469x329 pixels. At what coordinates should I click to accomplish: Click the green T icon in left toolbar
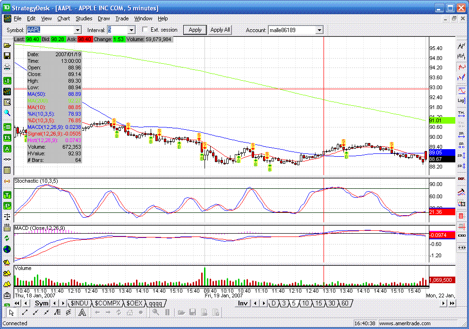[7, 195]
